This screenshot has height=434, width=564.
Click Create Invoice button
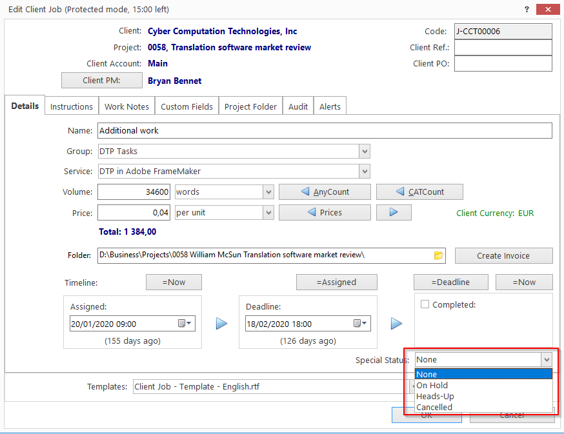click(503, 255)
